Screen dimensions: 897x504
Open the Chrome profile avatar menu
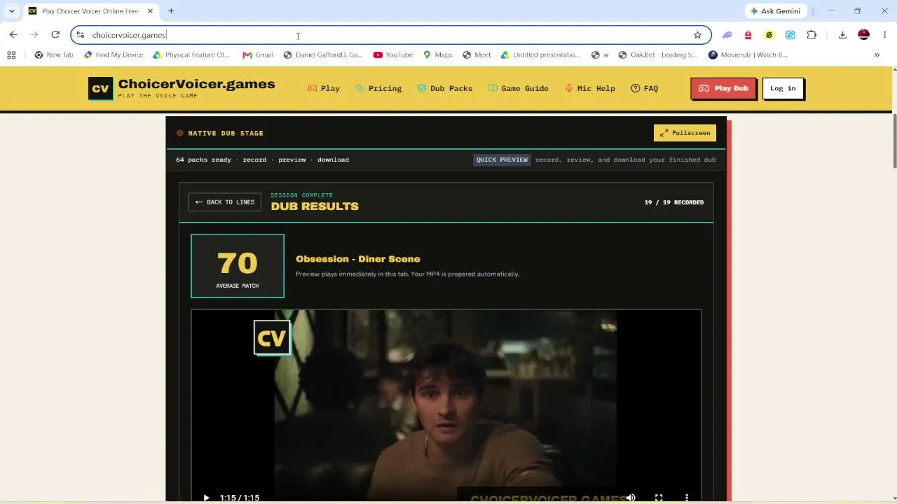[x=863, y=35]
